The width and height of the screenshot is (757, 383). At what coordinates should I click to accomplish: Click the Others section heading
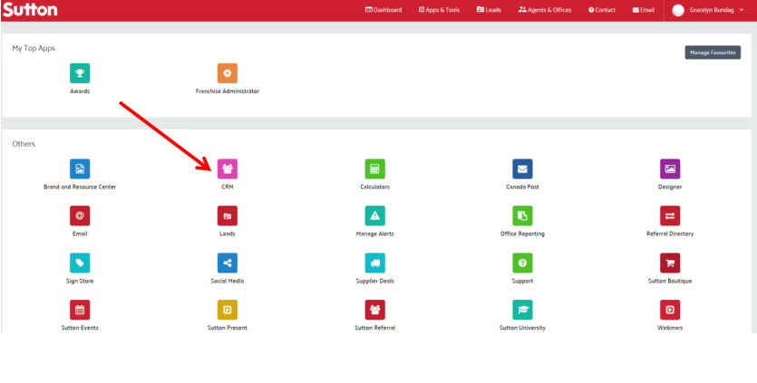point(24,144)
